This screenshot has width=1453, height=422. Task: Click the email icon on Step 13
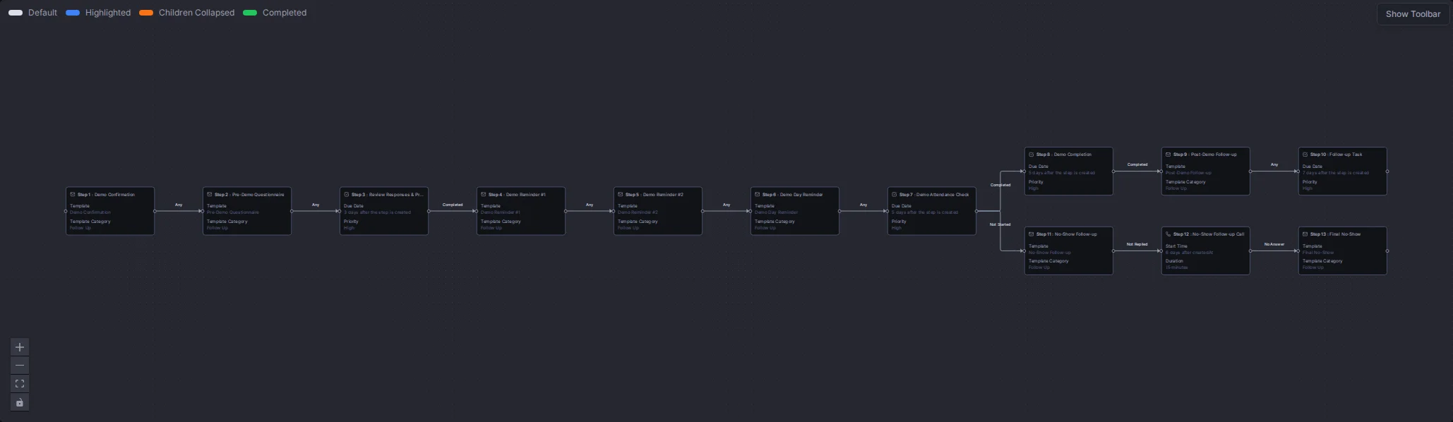pyautogui.click(x=1305, y=234)
